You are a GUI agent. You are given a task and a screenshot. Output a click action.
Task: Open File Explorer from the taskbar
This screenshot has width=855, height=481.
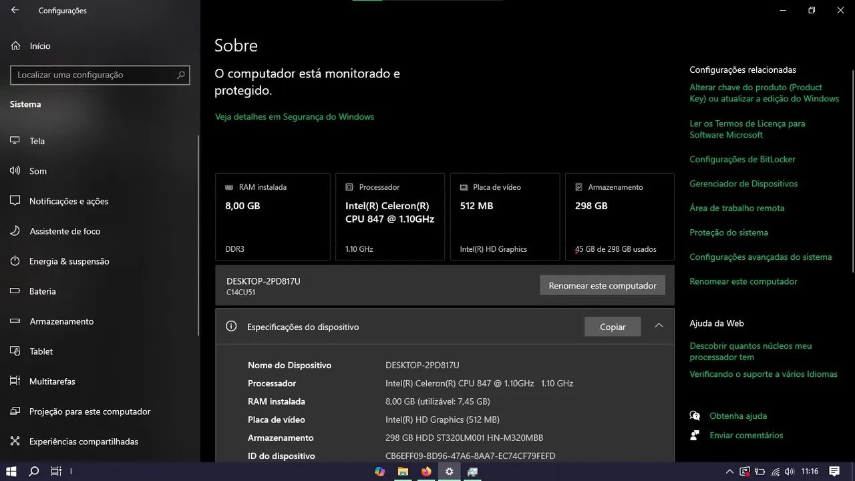click(x=403, y=472)
